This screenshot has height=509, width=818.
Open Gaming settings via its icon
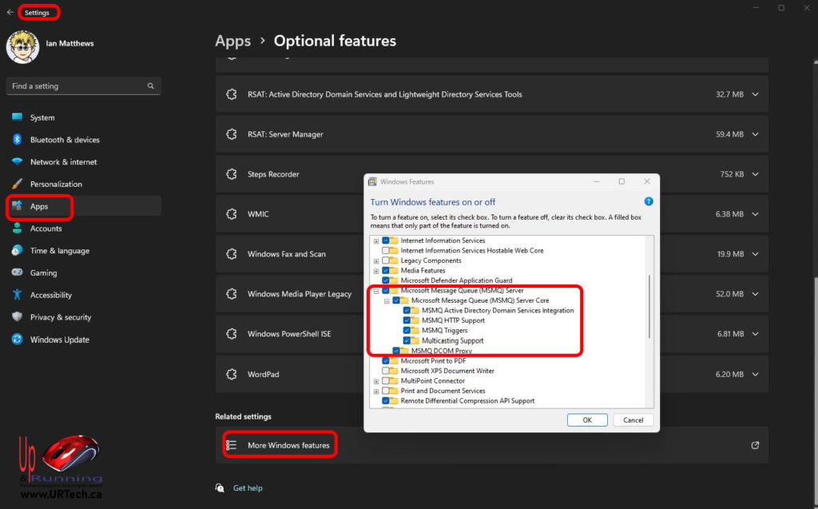[19, 272]
